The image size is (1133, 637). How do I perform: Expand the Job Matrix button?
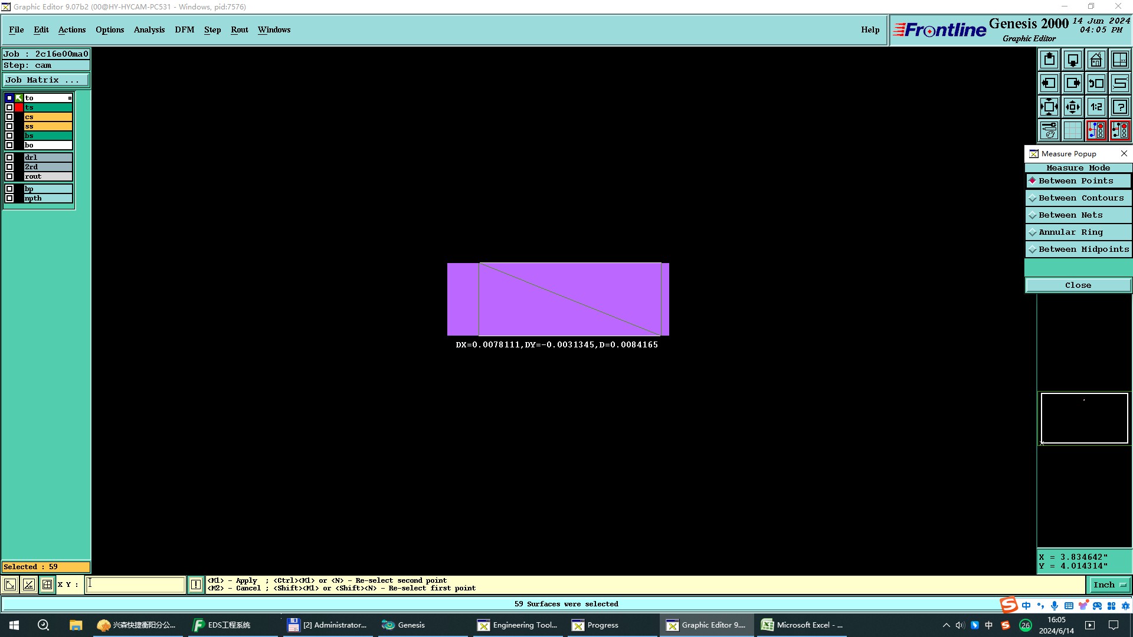46,80
